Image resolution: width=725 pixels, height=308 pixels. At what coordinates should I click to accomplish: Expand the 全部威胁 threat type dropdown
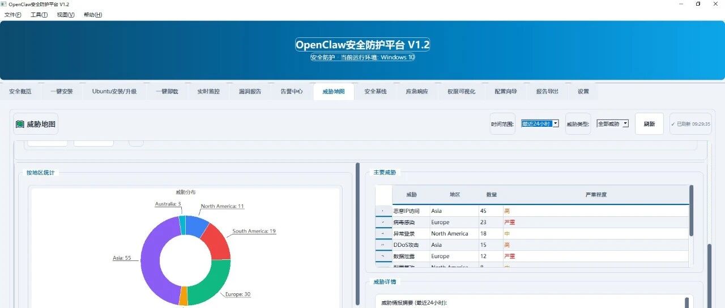(x=612, y=123)
